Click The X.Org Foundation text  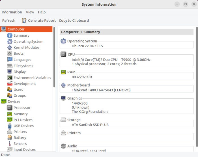90,112
